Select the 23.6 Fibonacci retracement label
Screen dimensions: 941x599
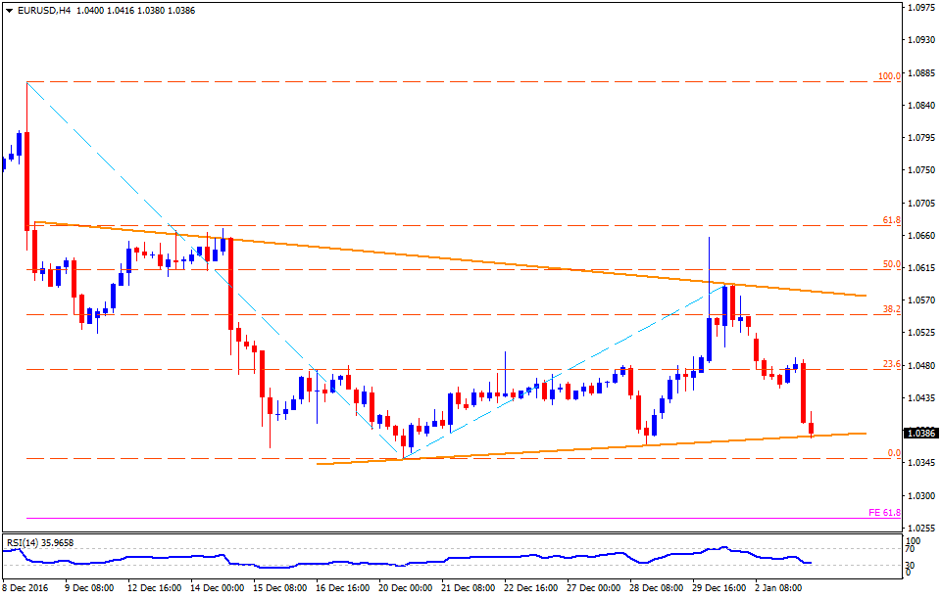(x=892, y=364)
